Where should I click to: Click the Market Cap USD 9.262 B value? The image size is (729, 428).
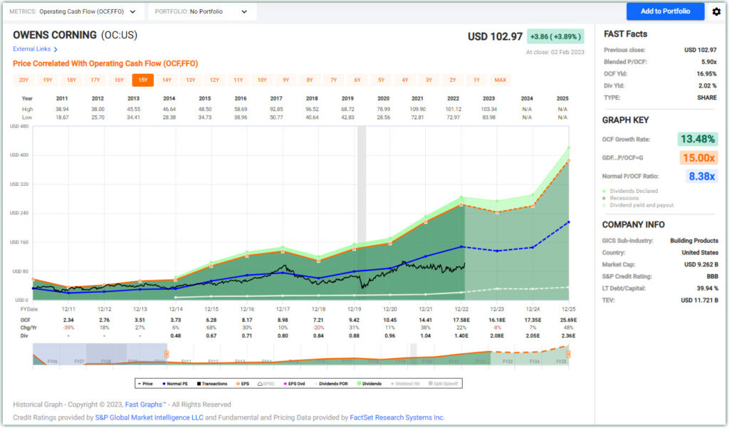click(x=701, y=265)
